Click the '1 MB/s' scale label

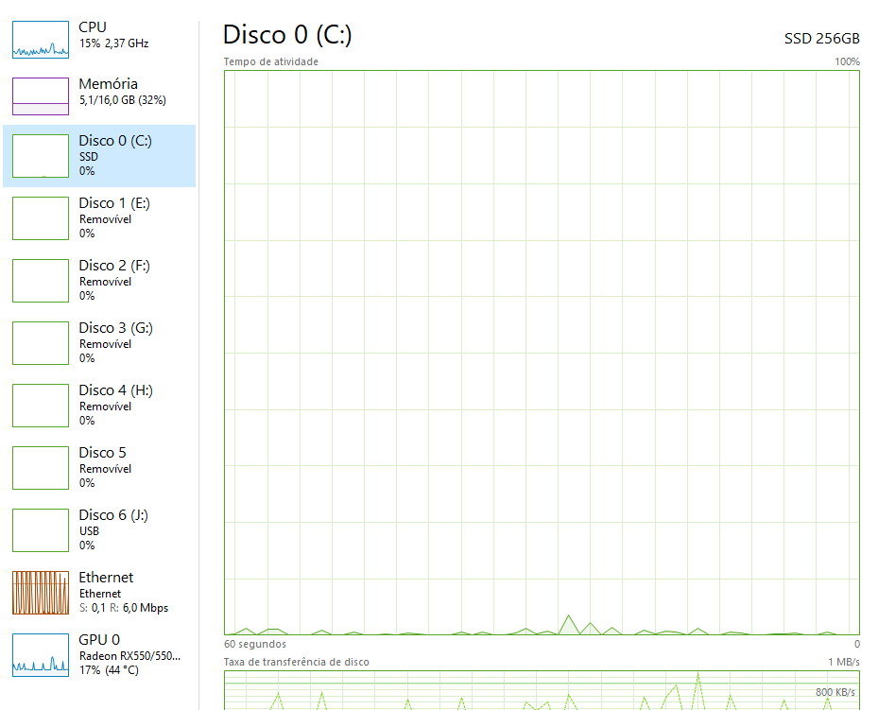(x=844, y=662)
